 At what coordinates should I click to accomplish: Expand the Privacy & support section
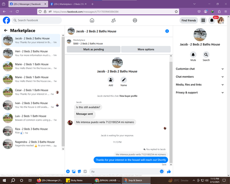click(x=200, y=92)
